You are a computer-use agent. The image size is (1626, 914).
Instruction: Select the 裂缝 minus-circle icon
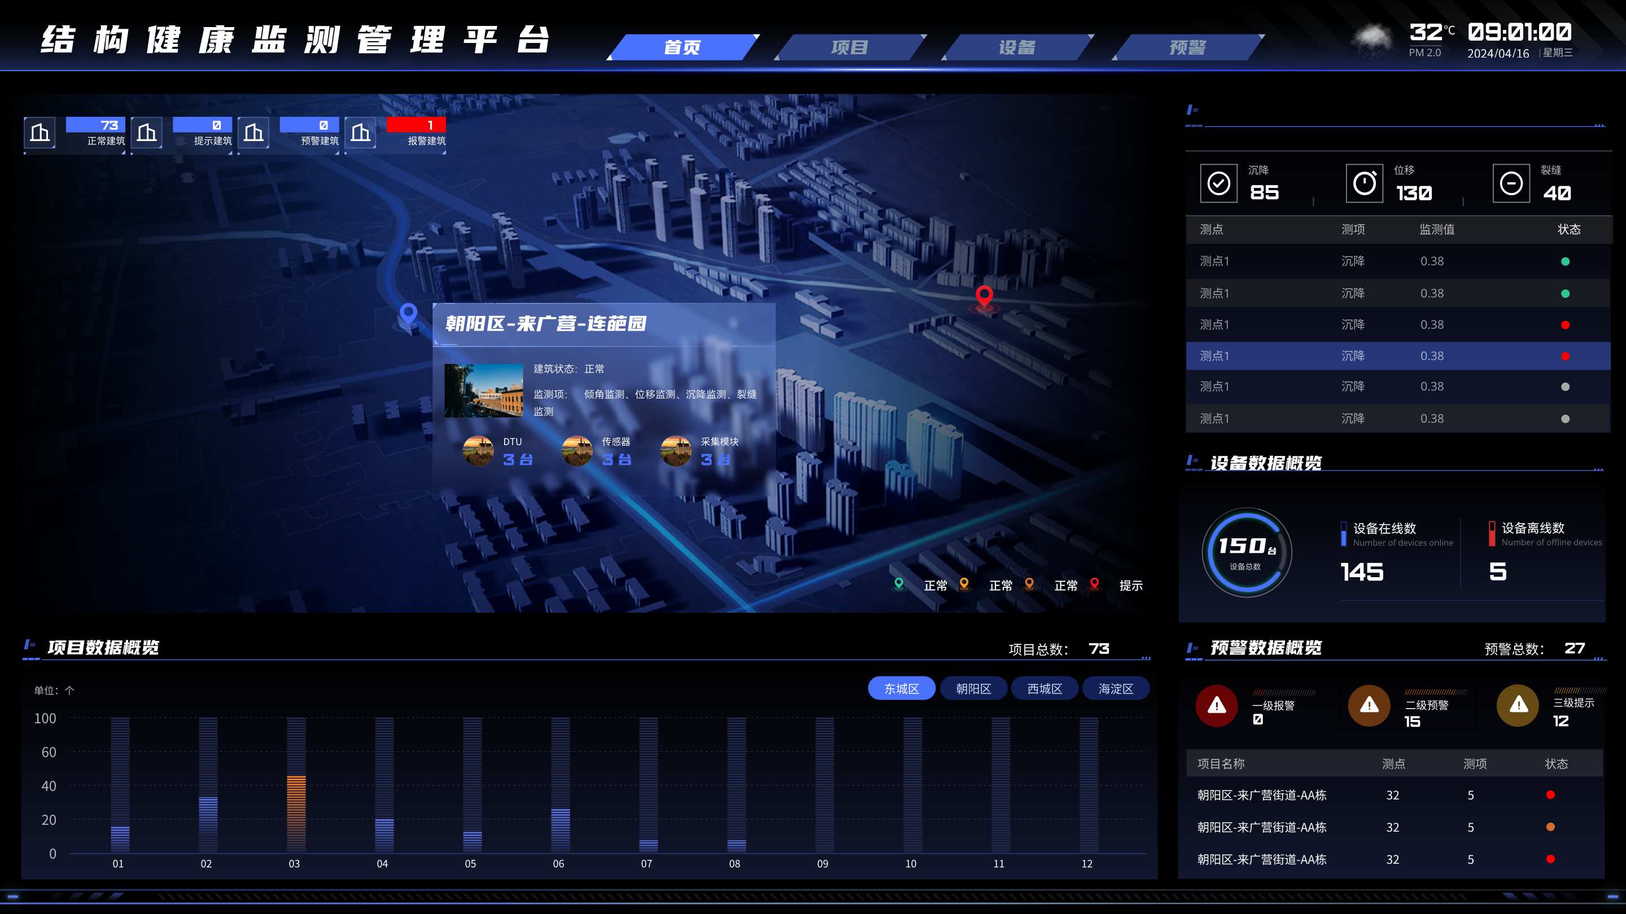point(1511,183)
